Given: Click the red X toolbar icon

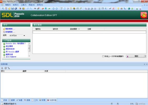Looking at the screenshot, I should pos(113,9).
